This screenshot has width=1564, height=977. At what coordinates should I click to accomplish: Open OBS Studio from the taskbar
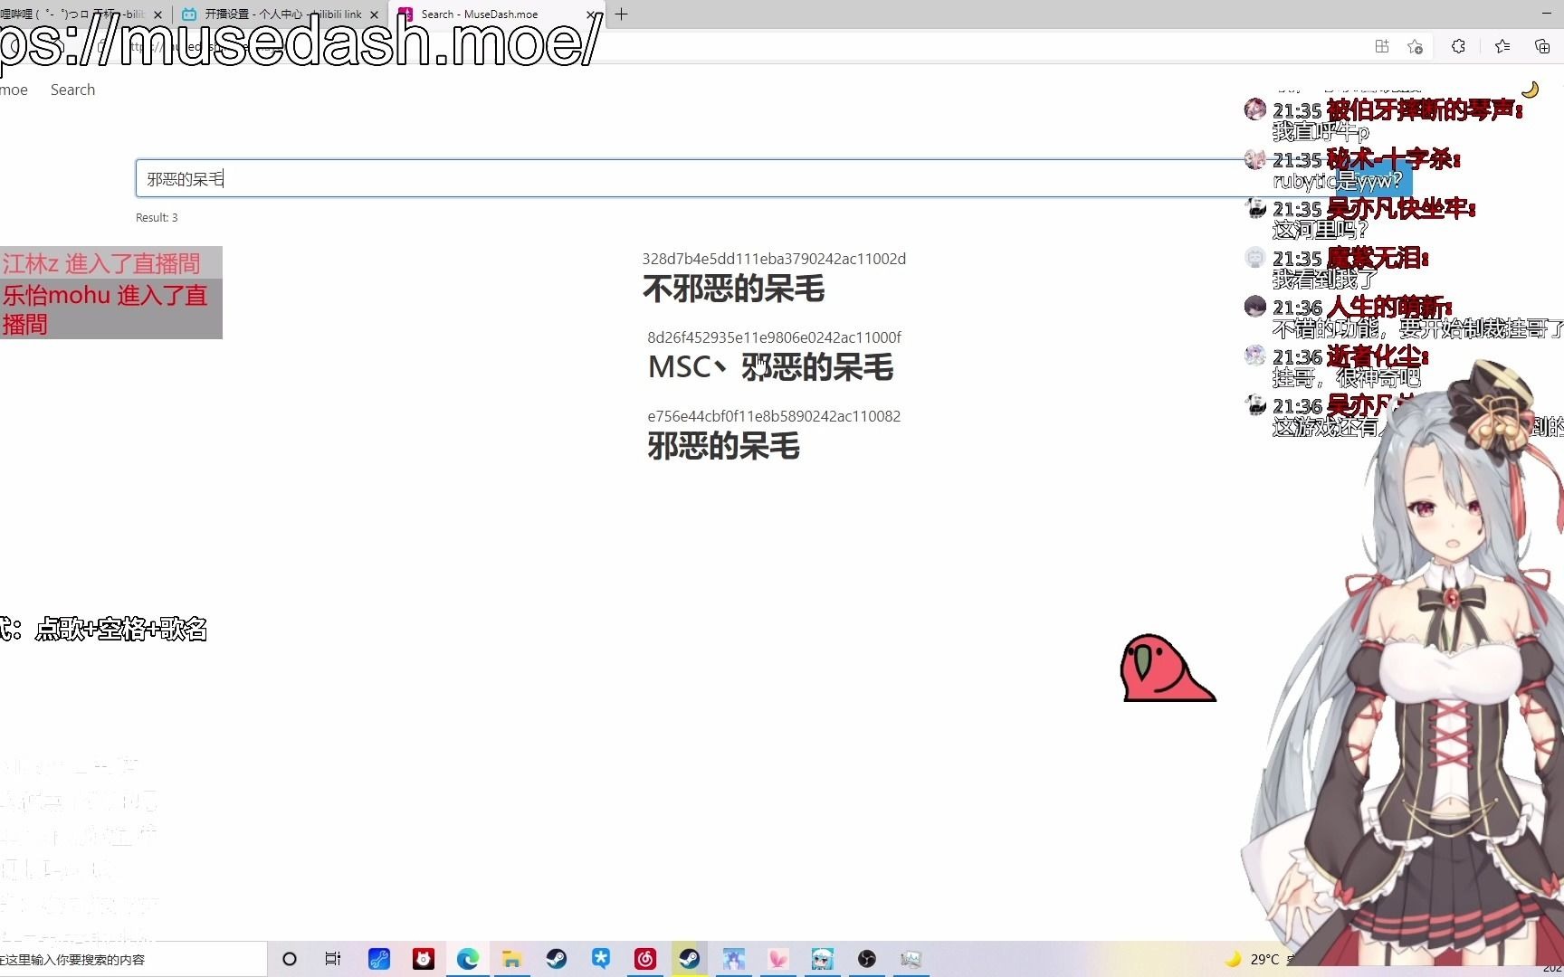pos(866,959)
